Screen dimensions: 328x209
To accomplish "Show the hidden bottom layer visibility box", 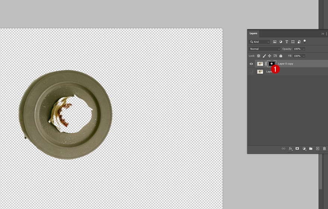I will pyautogui.click(x=251, y=72).
